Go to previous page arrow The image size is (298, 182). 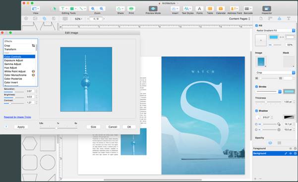coord(88,19)
